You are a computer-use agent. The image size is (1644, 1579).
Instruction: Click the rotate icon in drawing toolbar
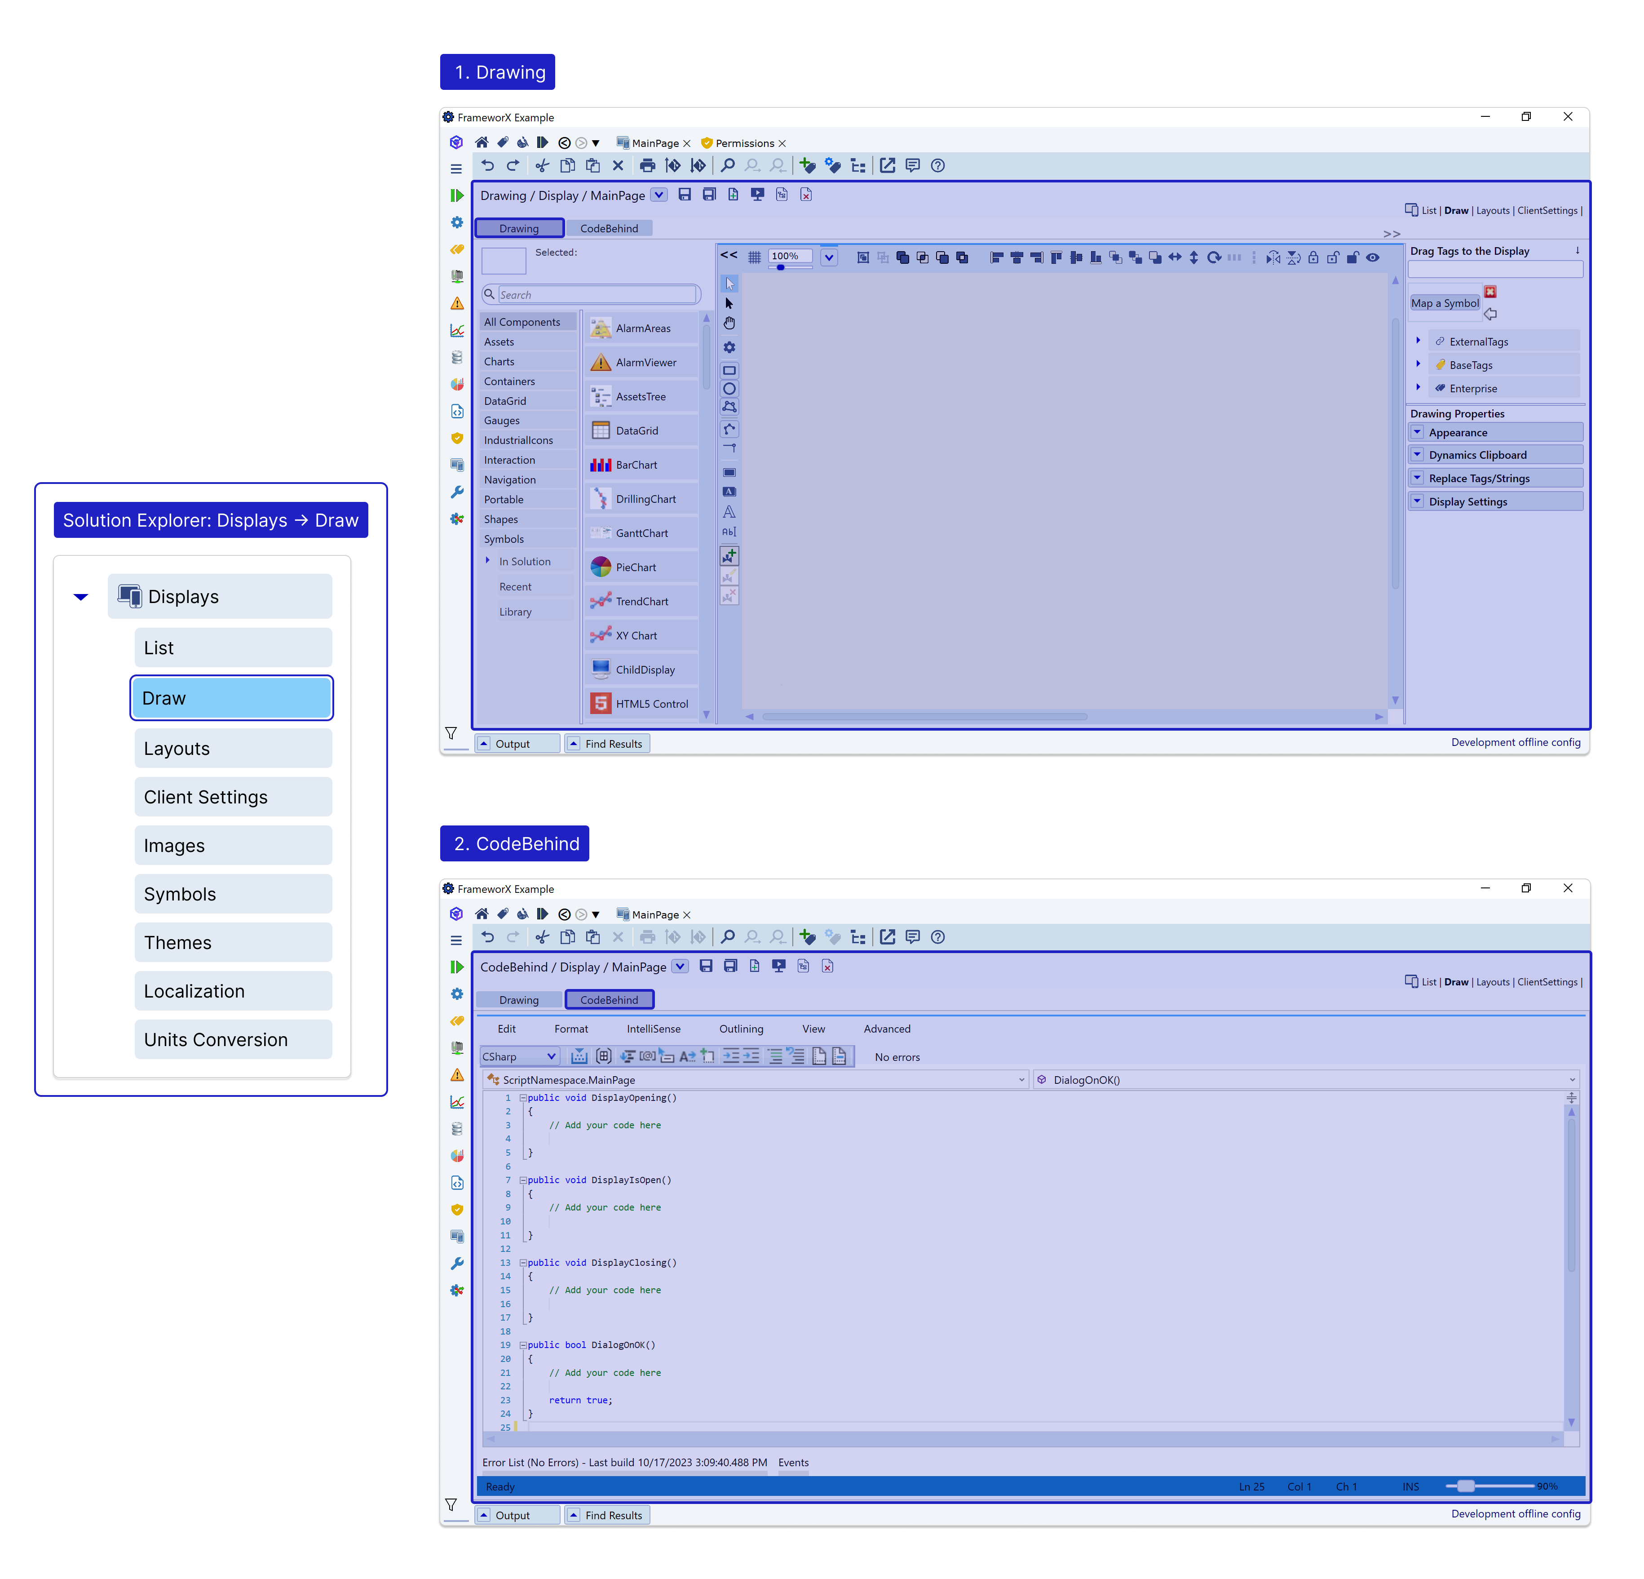point(1214,257)
